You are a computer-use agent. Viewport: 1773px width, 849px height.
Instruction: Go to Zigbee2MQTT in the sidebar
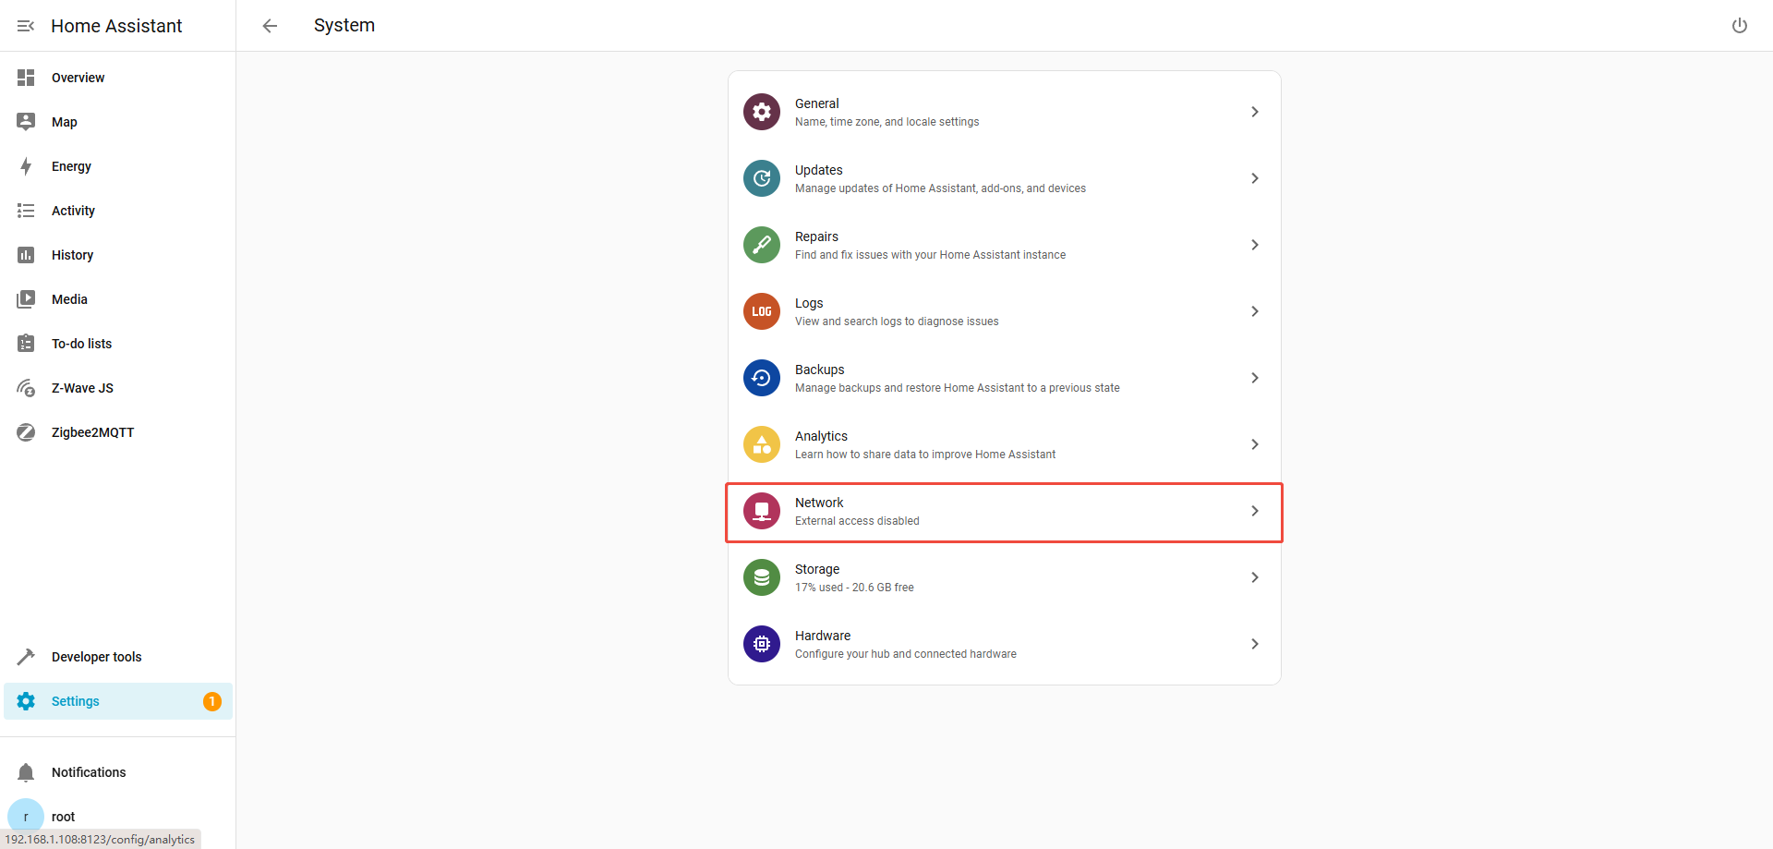click(x=92, y=432)
